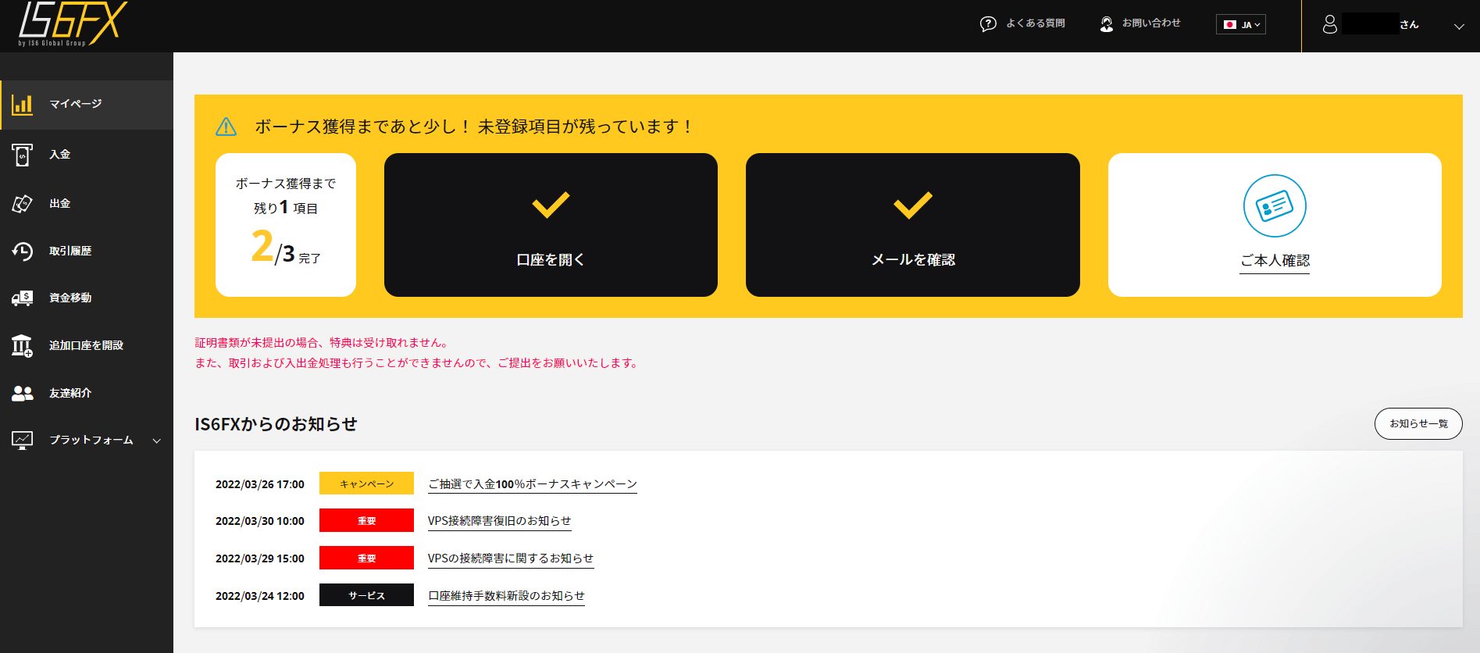Click the 口座を開く completed card label
The height and width of the screenshot is (653, 1480).
(551, 260)
